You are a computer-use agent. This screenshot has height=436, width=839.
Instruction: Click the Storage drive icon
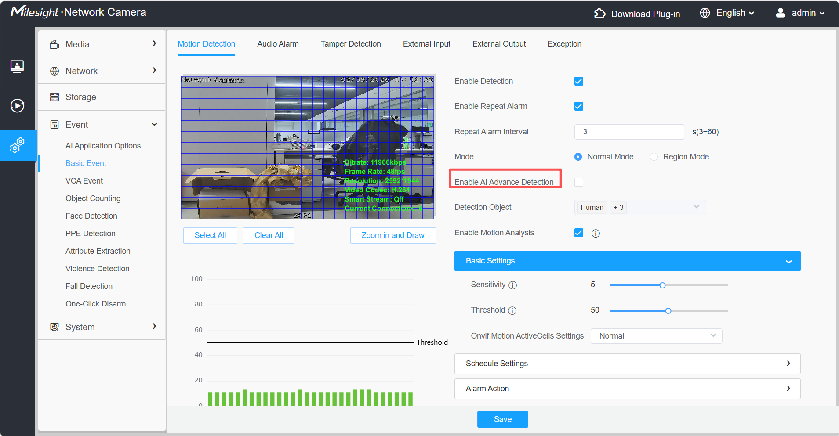(54, 97)
